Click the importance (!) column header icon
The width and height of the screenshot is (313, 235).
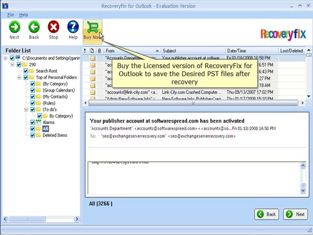pos(85,51)
